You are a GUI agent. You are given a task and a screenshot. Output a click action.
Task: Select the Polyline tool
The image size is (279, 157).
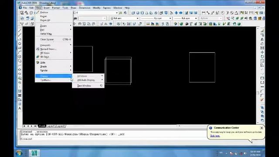20,39
